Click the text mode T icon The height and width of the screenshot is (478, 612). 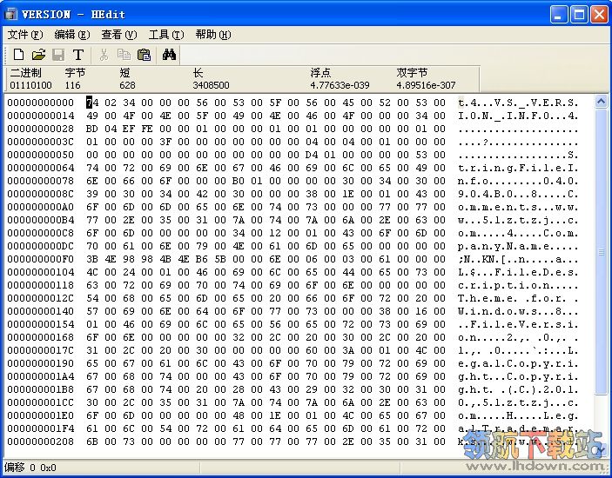pos(78,55)
